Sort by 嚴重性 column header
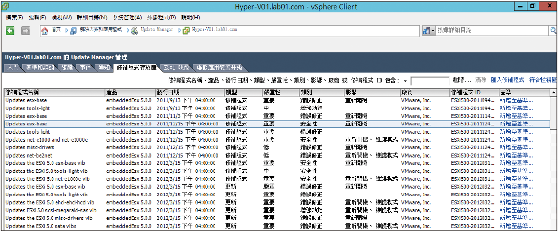This screenshot has width=559, height=233. pos(281,92)
